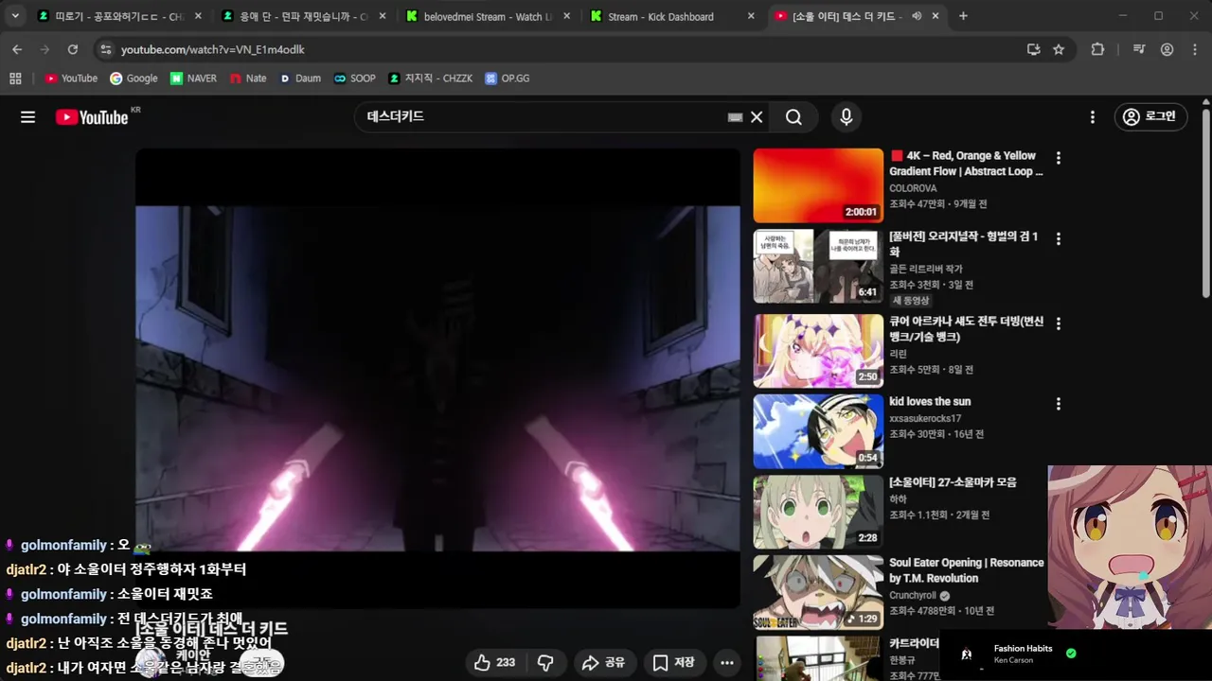Open options for 오리지널작 형벌의 검 video

point(1059,238)
